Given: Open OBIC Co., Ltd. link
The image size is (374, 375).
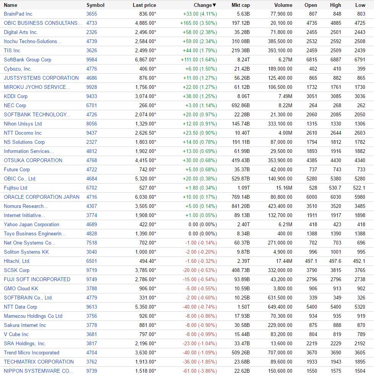Looking at the screenshot, I should (x=20, y=179).
